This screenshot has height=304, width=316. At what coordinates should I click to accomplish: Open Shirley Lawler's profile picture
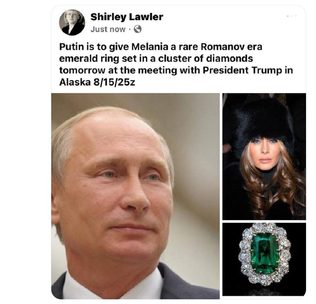[x=72, y=23]
